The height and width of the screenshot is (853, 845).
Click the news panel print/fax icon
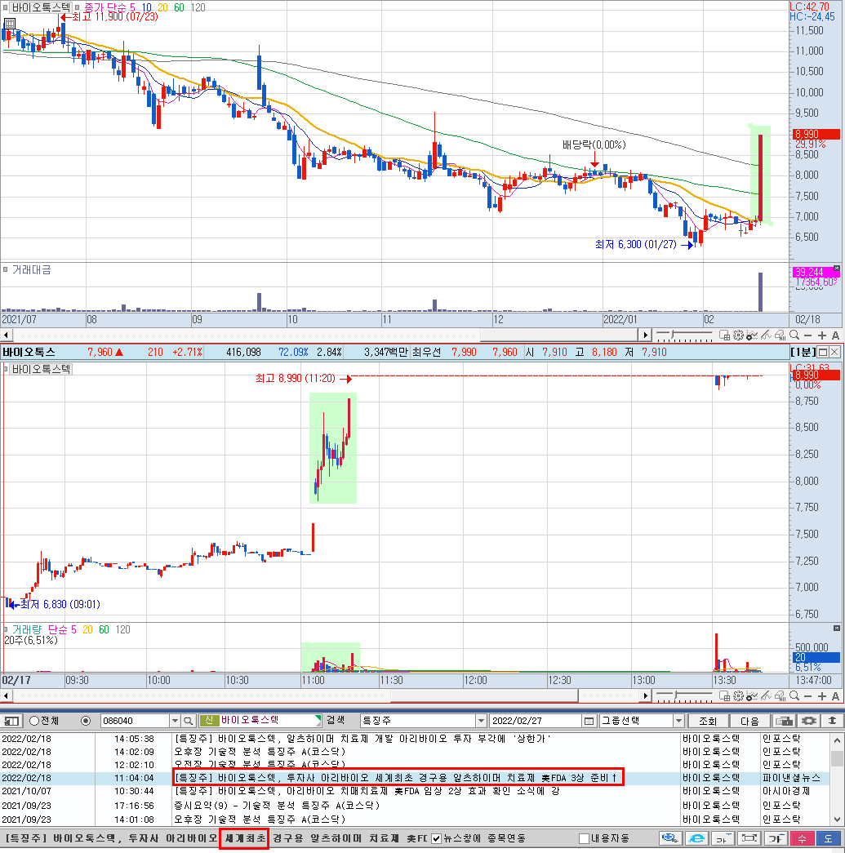[784, 721]
